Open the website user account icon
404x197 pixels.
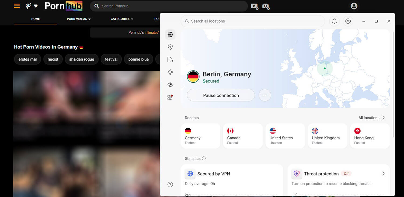point(354,6)
